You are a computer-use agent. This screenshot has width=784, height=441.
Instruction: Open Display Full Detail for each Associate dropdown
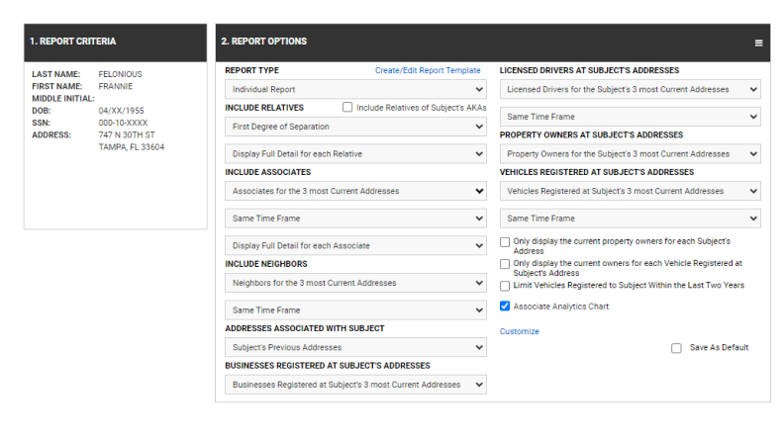click(x=355, y=245)
